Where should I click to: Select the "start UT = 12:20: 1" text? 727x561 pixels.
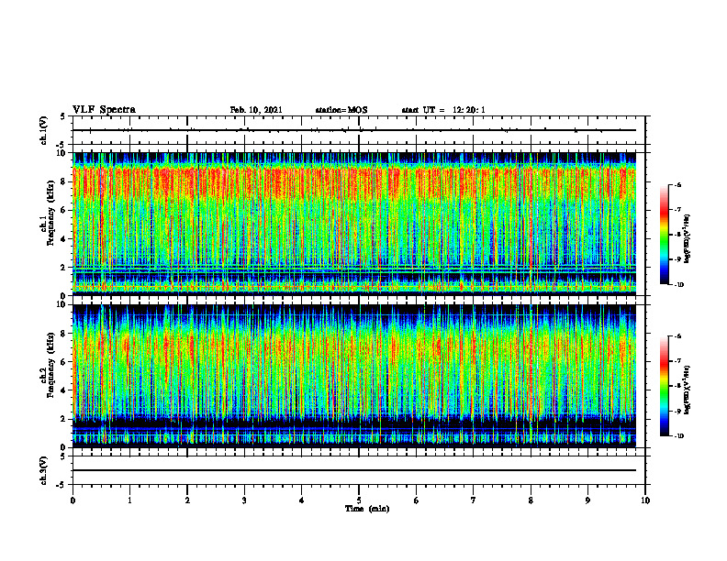coord(443,110)
